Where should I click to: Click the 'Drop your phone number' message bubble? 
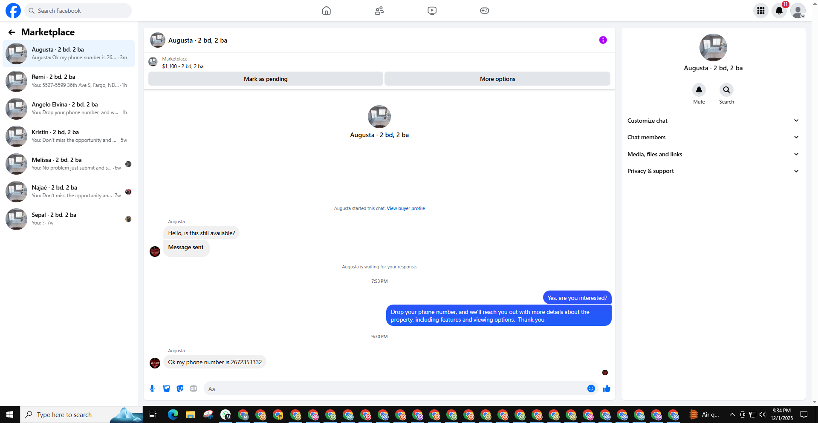(x=499, y=316)
